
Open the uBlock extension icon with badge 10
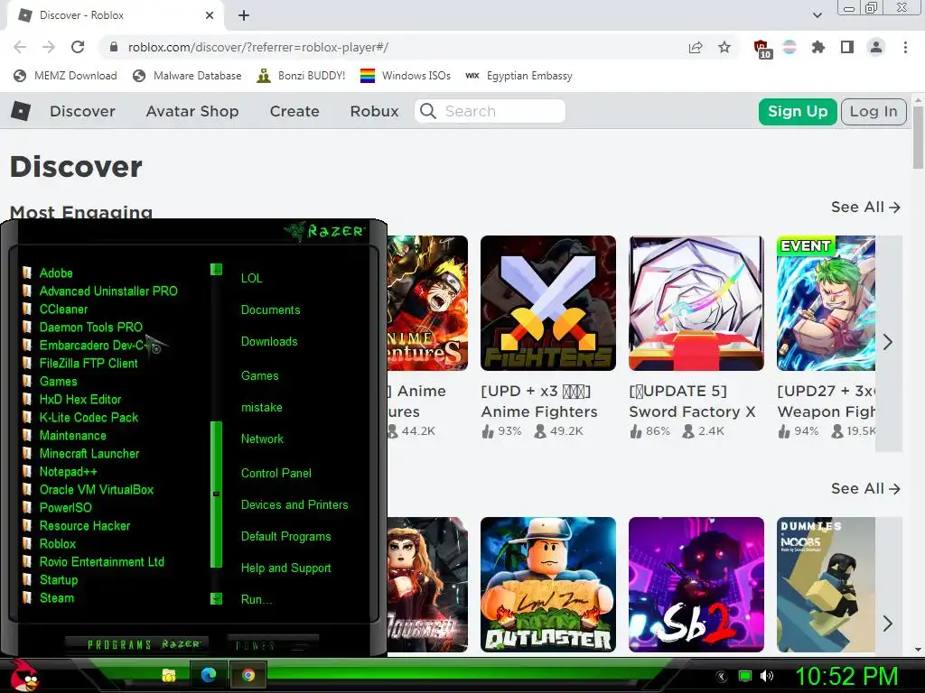tap(762, 49)
